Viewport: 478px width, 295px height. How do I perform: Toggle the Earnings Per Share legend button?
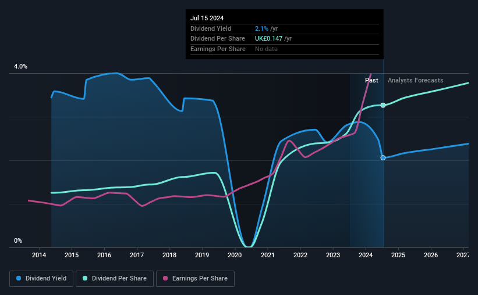tap(195, 278)
